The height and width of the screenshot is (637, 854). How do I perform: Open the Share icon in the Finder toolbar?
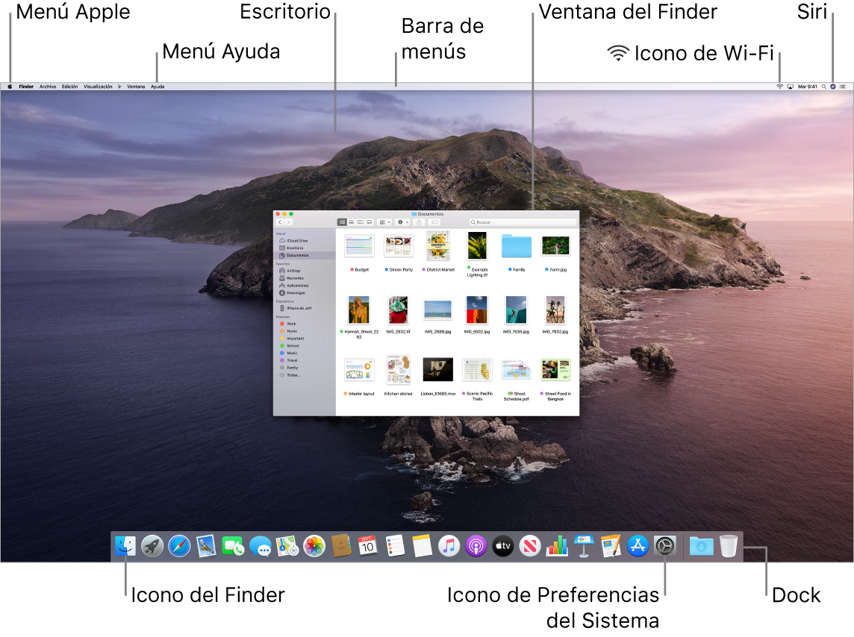(x=419, y=222)
